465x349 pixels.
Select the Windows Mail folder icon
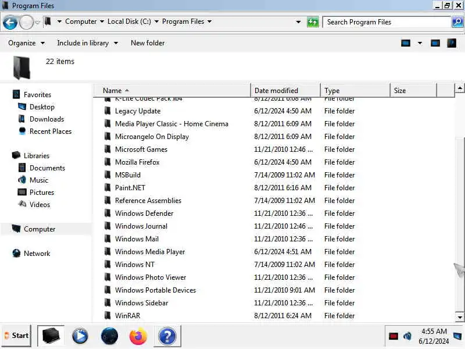pyautogui.click(x=108, y=238)
